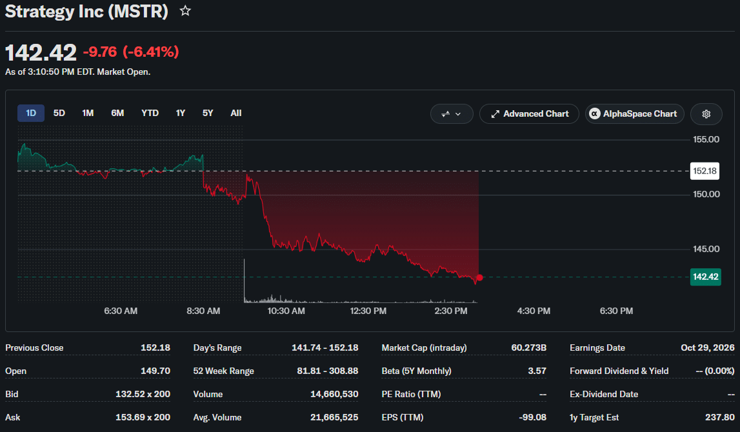Click the Ex-Dividend Date label
The width and height of the screenshot is (740, 432).
coord(604,394)
